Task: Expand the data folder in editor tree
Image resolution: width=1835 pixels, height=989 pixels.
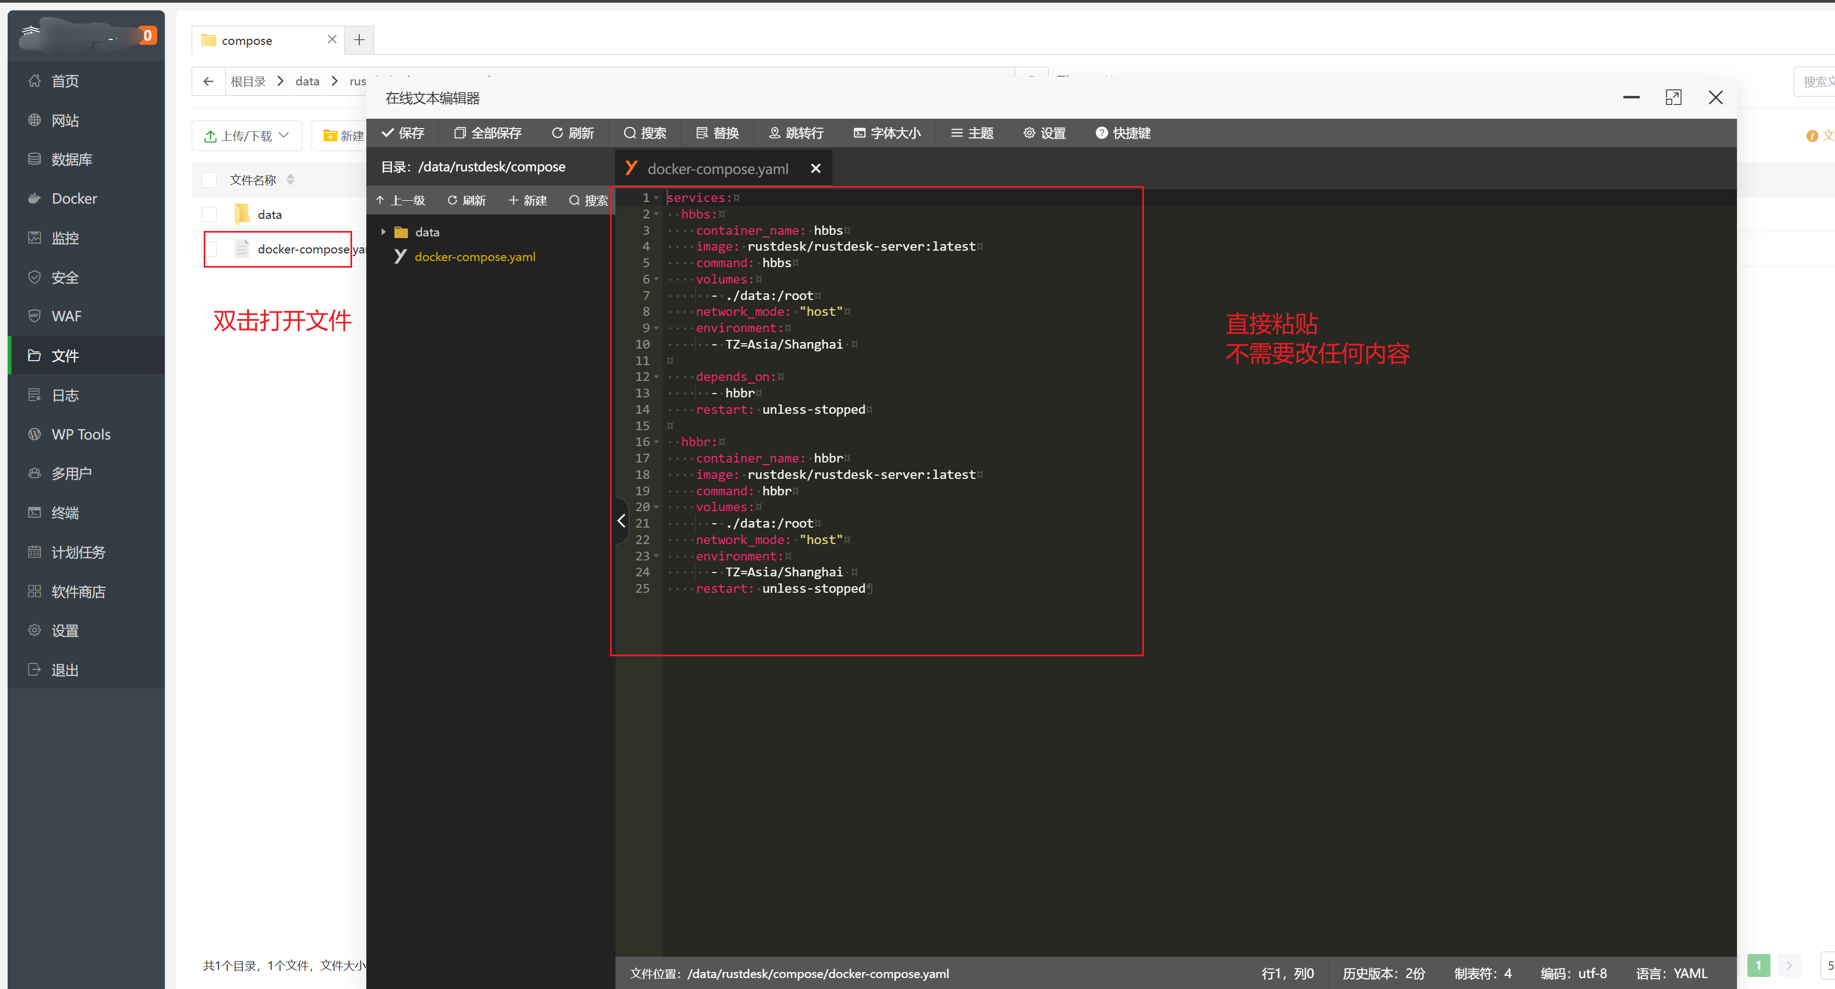Action: pos(383,232)
